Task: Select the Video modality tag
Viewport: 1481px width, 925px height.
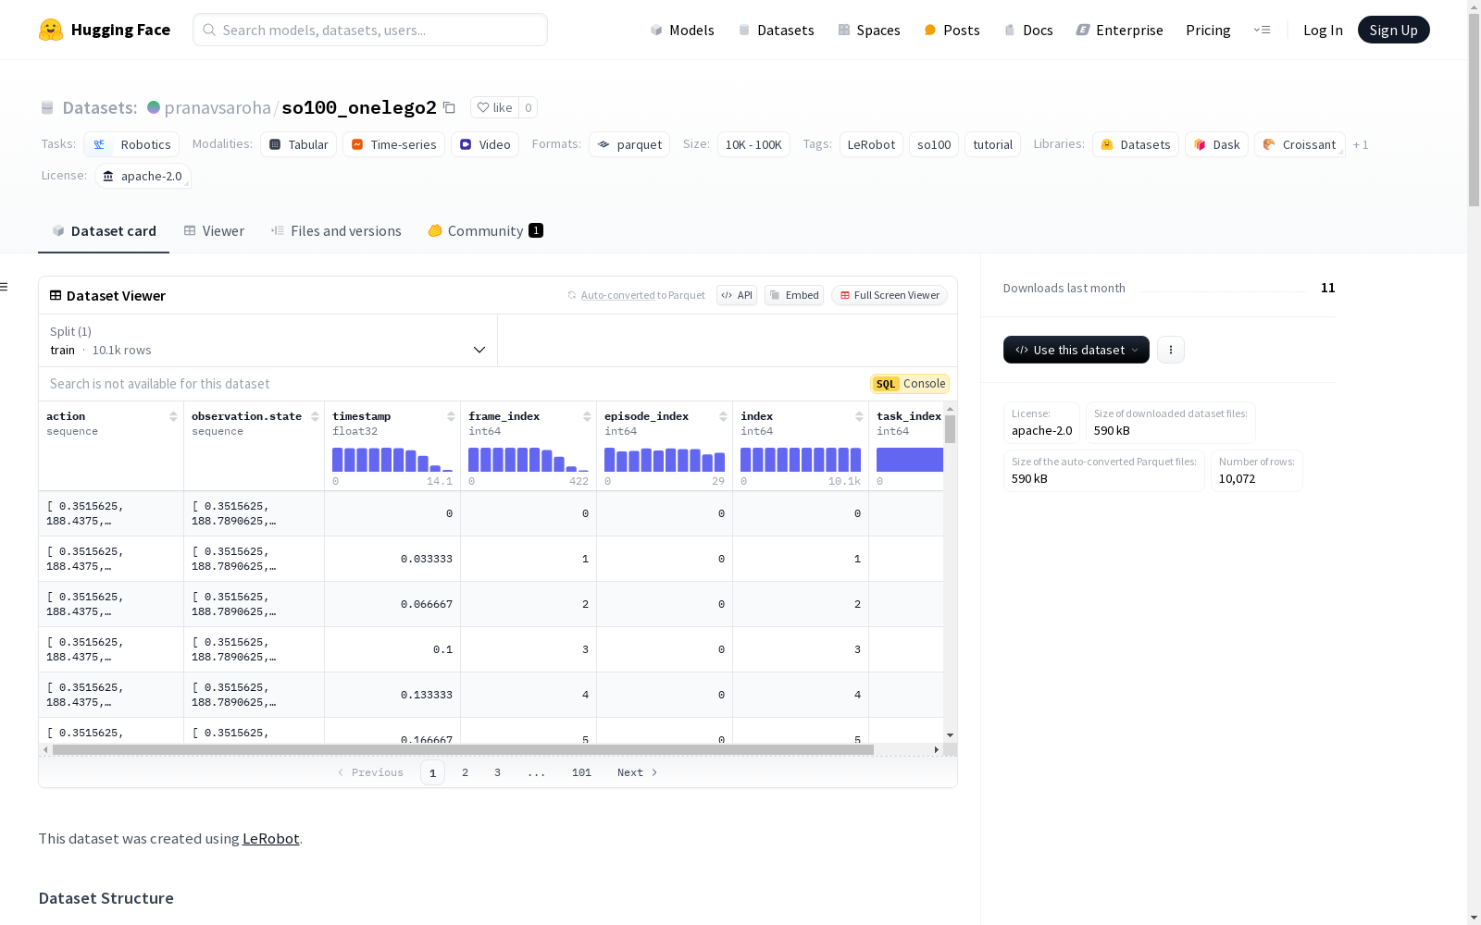Action: point(485,144)
